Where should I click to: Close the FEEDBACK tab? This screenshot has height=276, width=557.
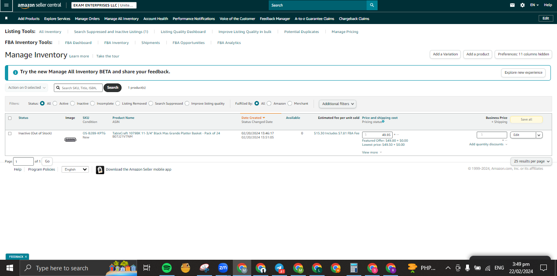pyautogui.click(x=26, y=257)
